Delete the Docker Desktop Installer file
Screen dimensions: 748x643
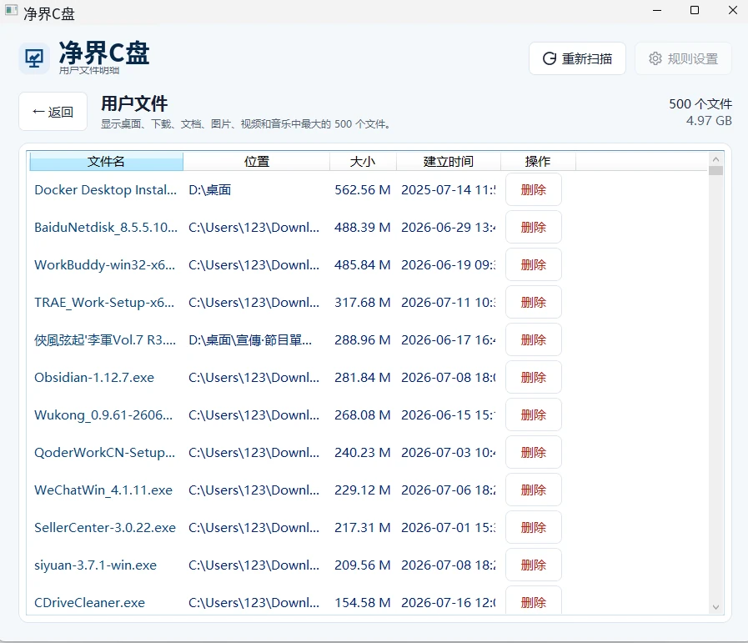coord(534,190)
